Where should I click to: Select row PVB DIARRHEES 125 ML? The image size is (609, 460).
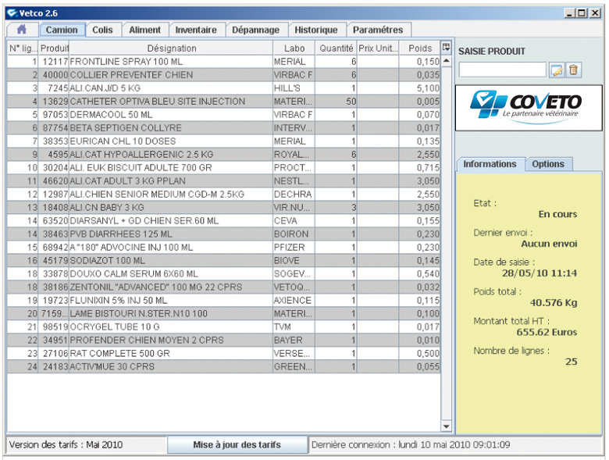tap(224, 234)
